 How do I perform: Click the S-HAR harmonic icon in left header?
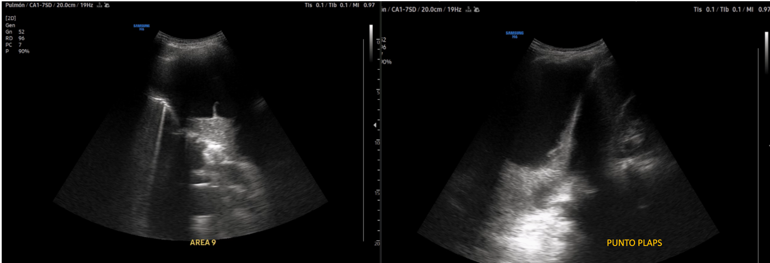(100, 5)
